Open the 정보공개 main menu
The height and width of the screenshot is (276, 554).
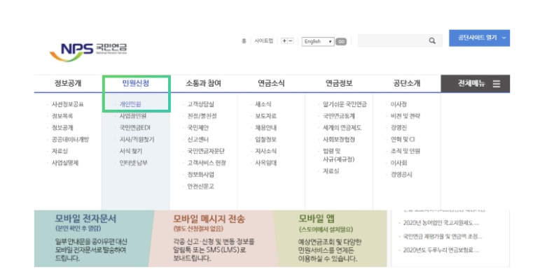coord(68,84)
